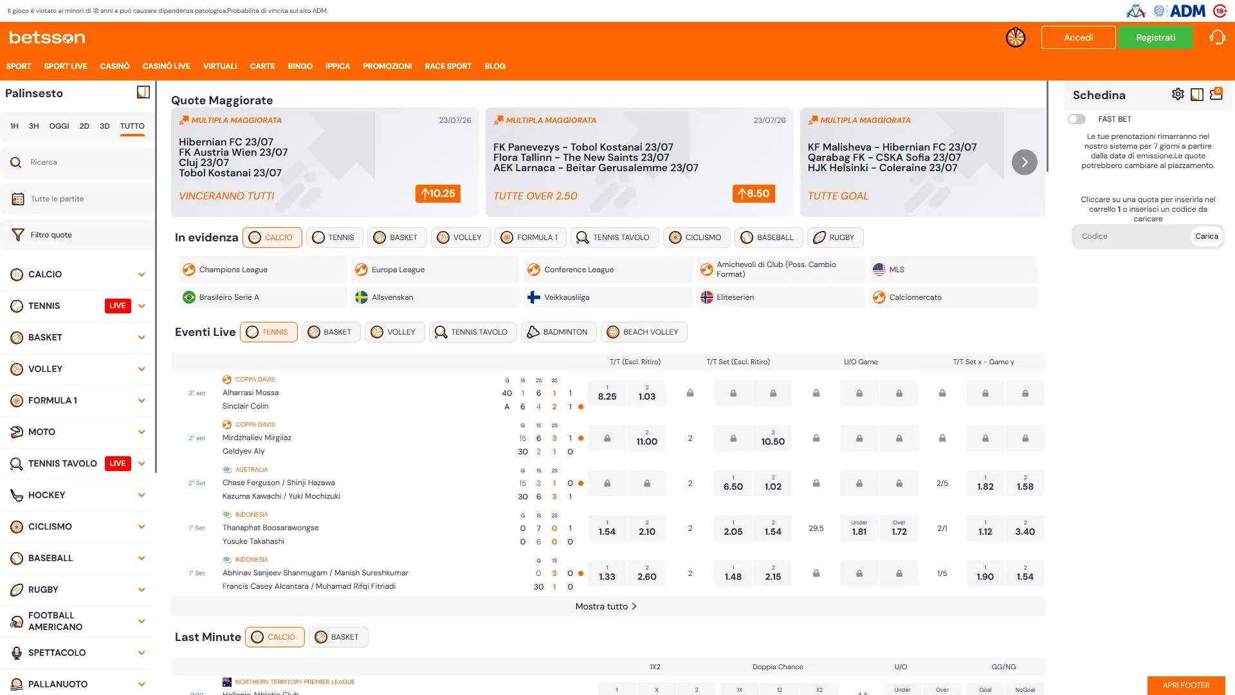1235x695 pixels.
Task: Open the CASINÒ LIVE menu
Action: (x=166, y=66)
